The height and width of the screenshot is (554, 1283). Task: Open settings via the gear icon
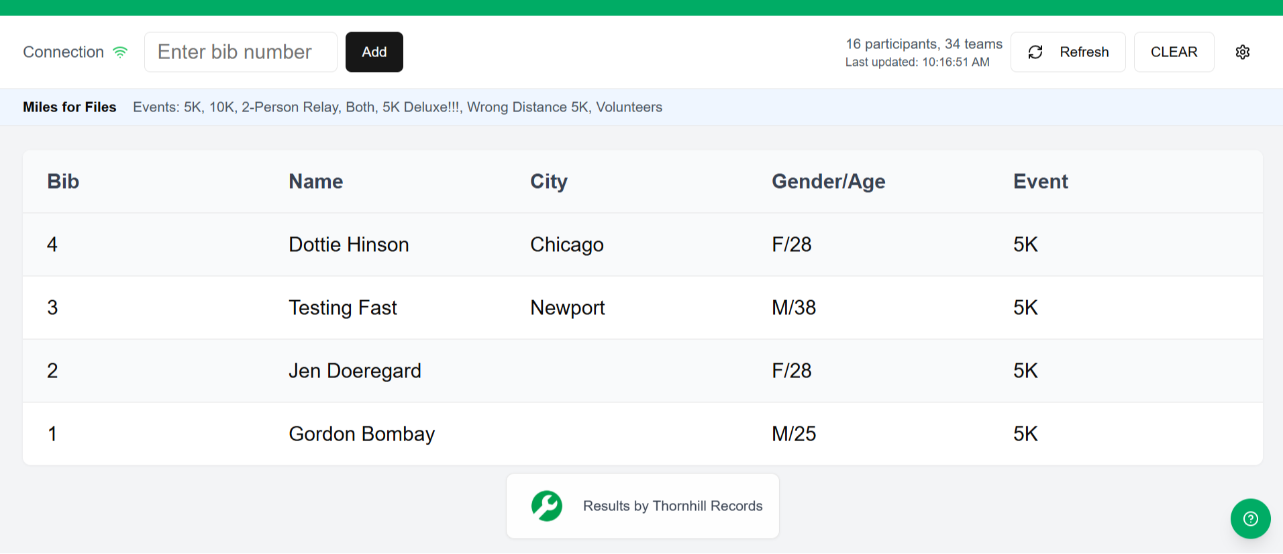coord(1242,52)
